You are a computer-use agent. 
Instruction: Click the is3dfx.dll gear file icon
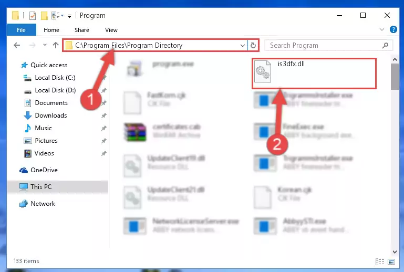(263, 71)
